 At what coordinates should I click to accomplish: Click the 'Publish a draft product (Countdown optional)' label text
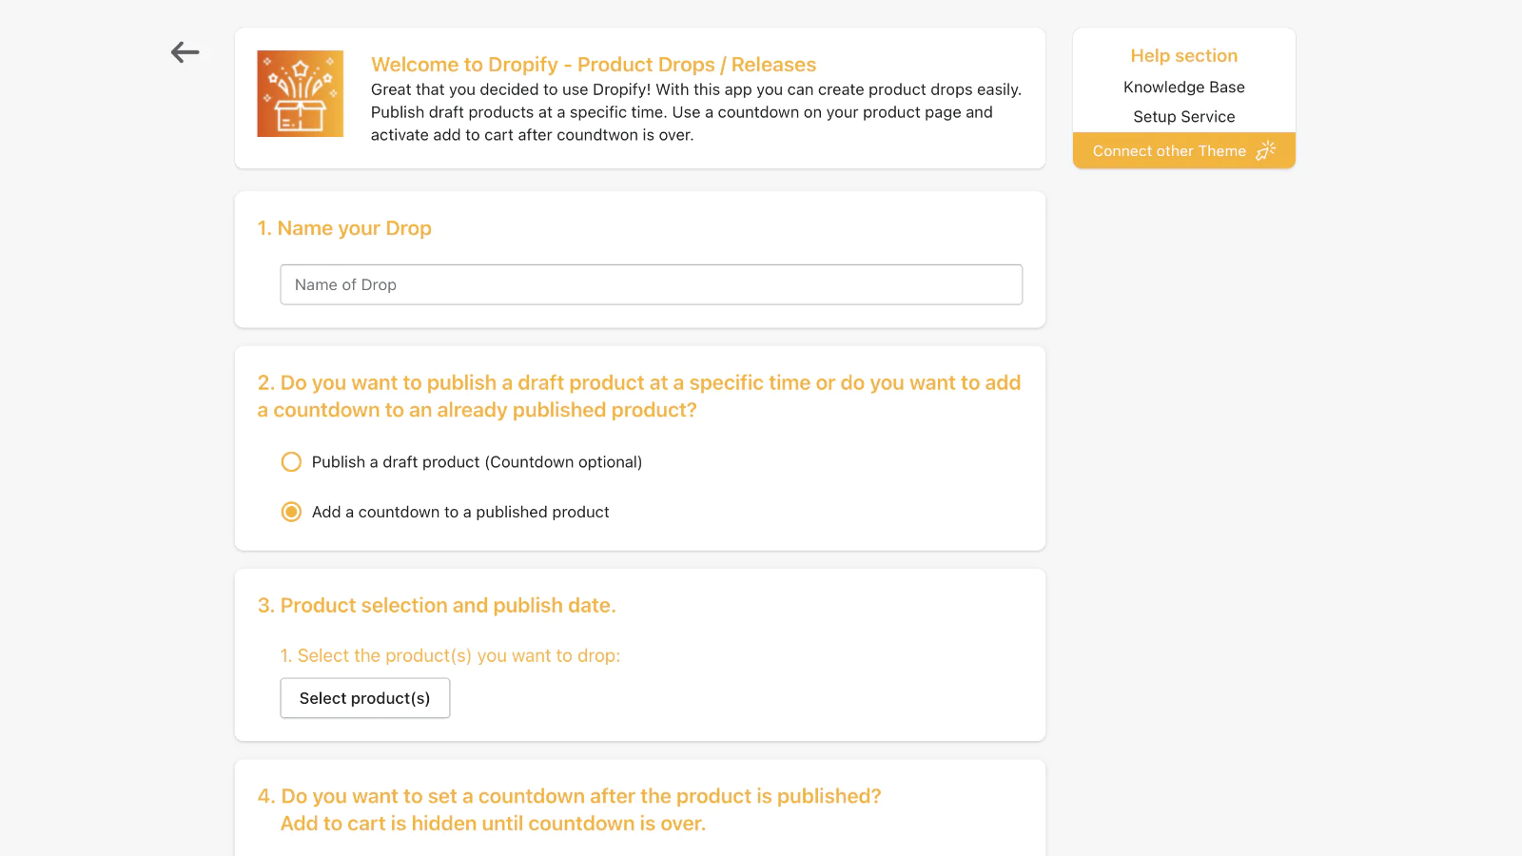coord(477,462)
